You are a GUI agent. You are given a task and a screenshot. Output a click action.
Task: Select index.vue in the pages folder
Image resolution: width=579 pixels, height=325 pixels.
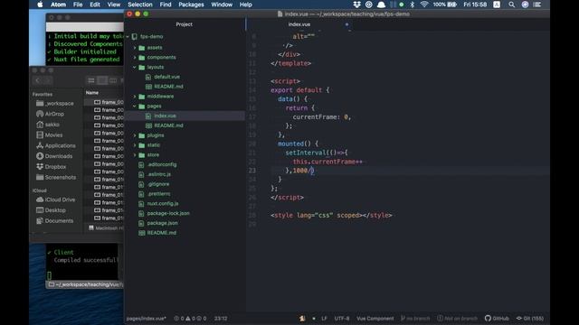[x=165, y=116]
